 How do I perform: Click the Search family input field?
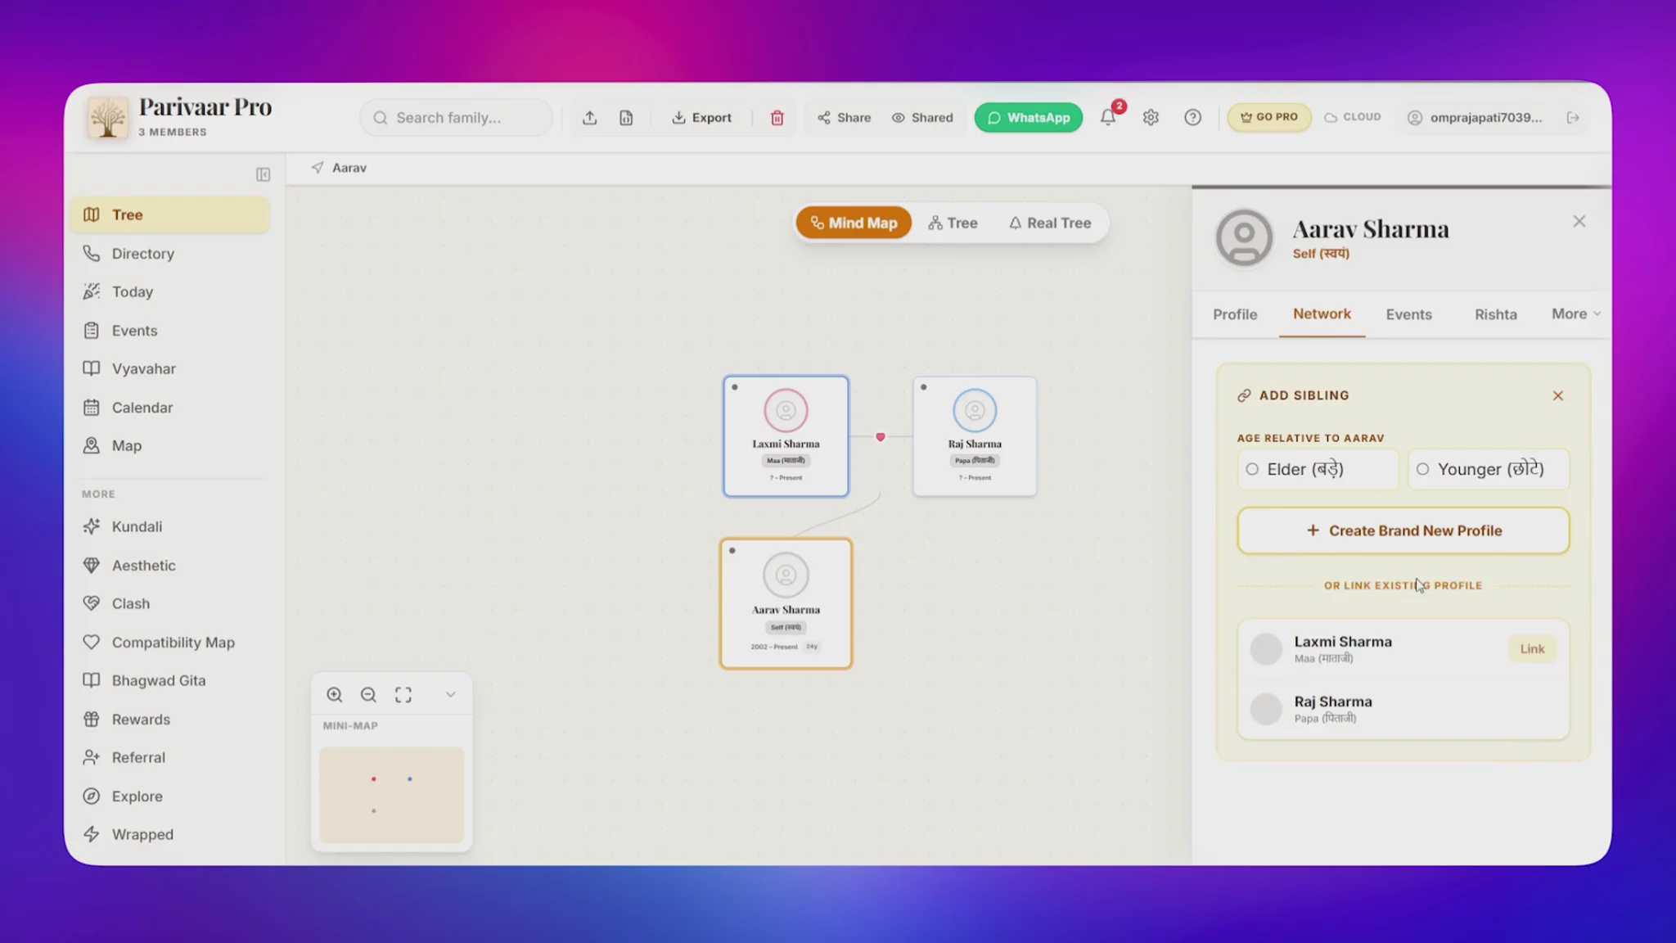457,118
